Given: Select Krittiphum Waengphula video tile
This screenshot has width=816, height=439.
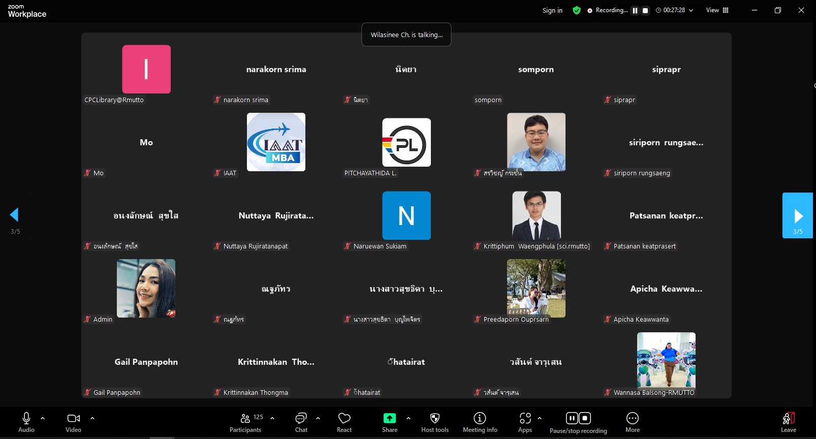Looking at the screenshot, I should tap(536, 215).
